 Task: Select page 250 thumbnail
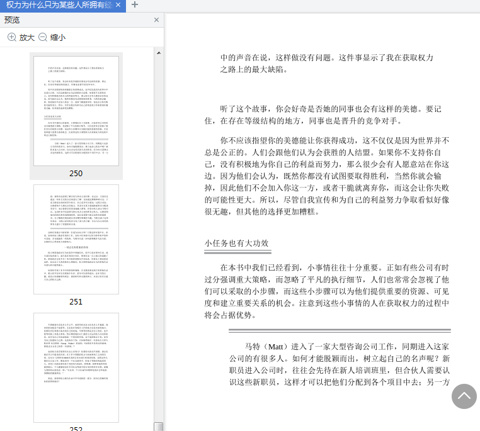click(76, 111)
